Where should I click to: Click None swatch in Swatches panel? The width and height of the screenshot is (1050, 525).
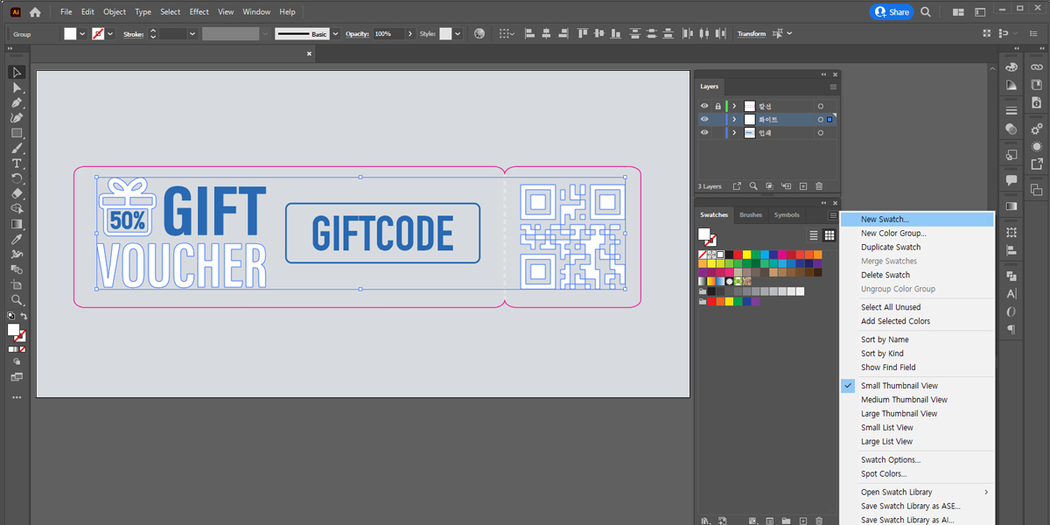(703, 255)
